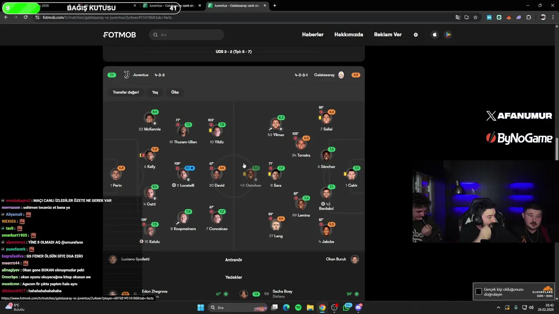Switch to the active Juventus - Galatasaray tab

coord(236,6)
